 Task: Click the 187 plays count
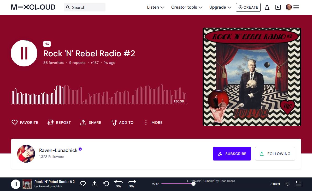[x=95, y=63]
